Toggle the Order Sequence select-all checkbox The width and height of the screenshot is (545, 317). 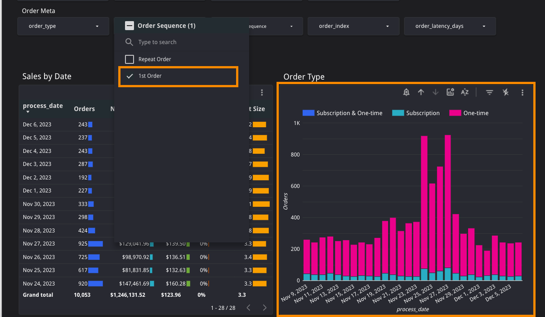(x=130, y=26)
